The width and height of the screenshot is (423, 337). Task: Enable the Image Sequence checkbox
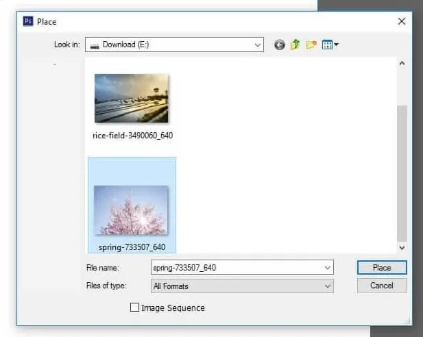coord(134,308)
